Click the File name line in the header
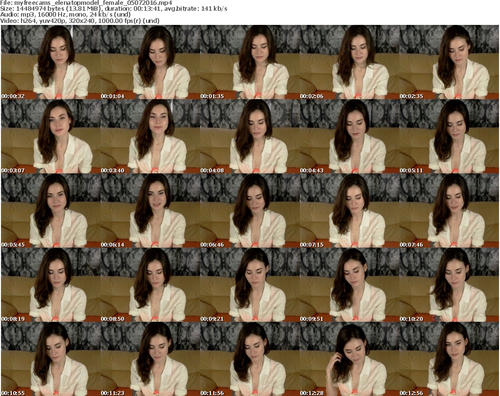The image size is (500, 396). pyautogui.click(x=86, y=3)
